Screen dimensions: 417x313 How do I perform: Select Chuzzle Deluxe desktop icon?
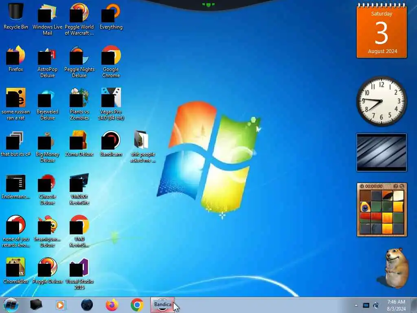point(47,189)
